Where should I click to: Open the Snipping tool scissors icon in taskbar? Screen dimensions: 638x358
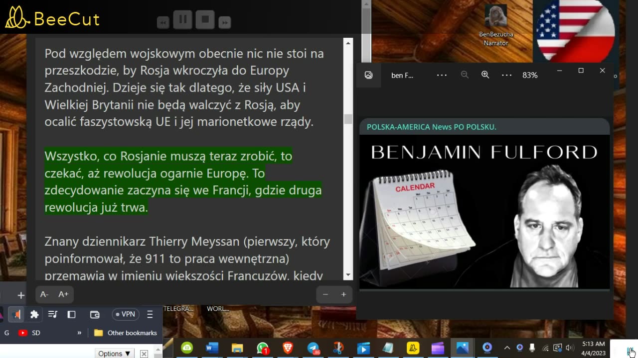click(x=338, y=348)
